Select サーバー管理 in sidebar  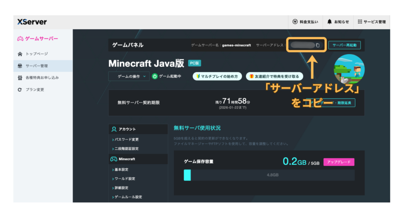37,66
